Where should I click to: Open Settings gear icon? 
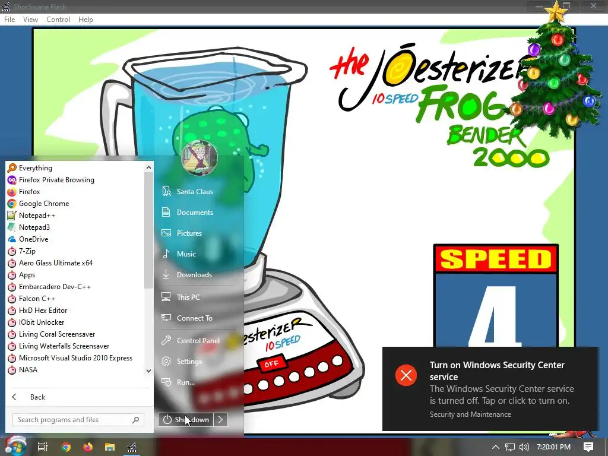coord(166,362)
